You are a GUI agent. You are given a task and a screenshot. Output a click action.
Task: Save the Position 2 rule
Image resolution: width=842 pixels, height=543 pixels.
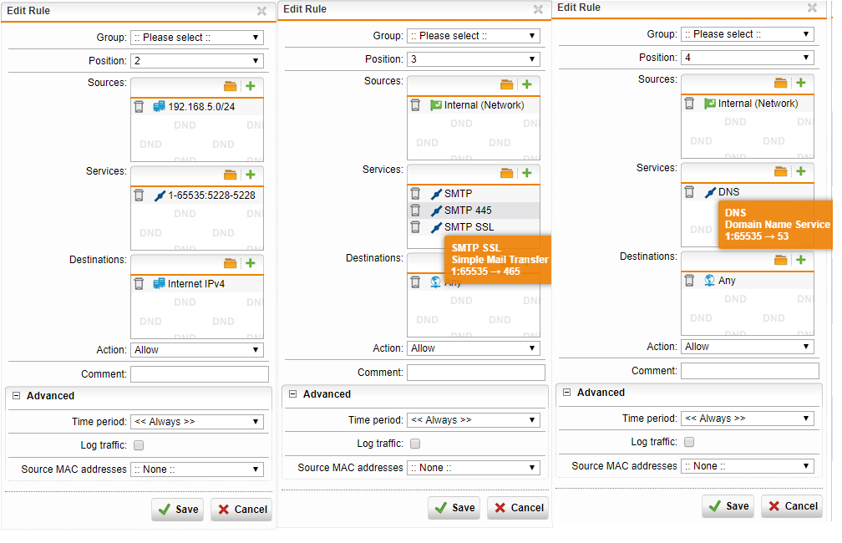[178, 509]
